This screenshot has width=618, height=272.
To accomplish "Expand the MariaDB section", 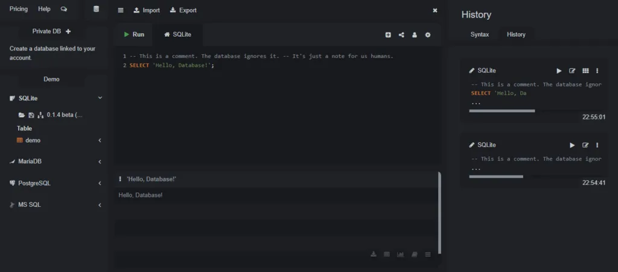I will pyautogui.click(x=100, y=162).
